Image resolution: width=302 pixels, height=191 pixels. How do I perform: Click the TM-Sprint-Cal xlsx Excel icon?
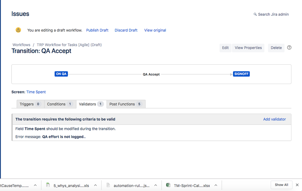point(168,185)
